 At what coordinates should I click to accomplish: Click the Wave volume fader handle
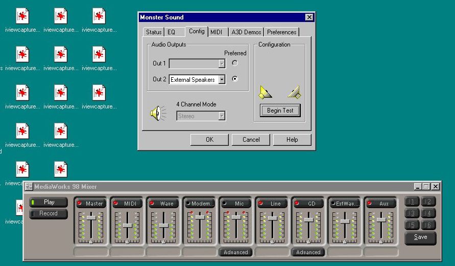click(163, 225)
